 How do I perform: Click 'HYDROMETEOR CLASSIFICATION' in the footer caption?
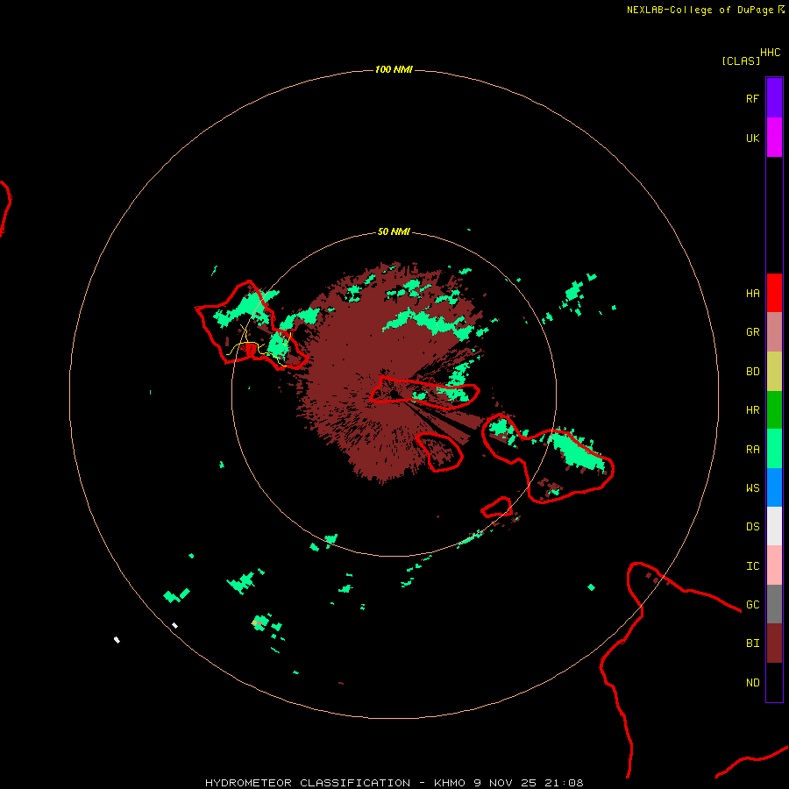[308, 783]
